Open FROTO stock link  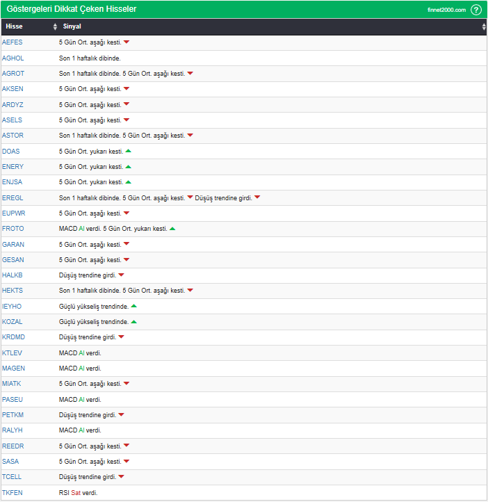pyautogui.click(x=13, y=229)
